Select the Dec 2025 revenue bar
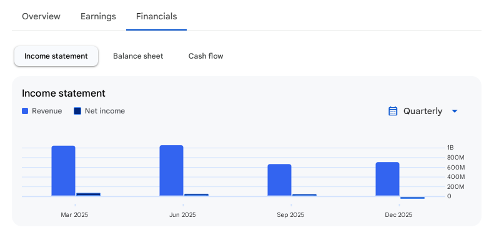The height and width of the screenshot is (235, 494). click(x=387, y=179)
